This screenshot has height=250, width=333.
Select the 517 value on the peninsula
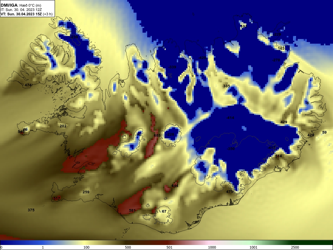point(57,198)
